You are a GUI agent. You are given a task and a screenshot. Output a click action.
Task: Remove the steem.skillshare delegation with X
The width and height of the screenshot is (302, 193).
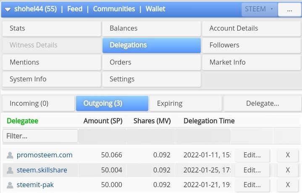coord(288,170)
